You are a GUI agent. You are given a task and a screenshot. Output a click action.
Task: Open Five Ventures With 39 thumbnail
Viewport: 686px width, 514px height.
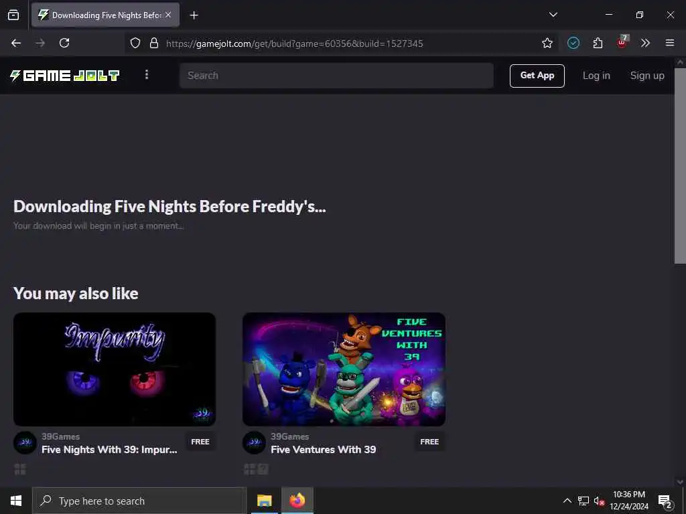(x=344, y=369)
